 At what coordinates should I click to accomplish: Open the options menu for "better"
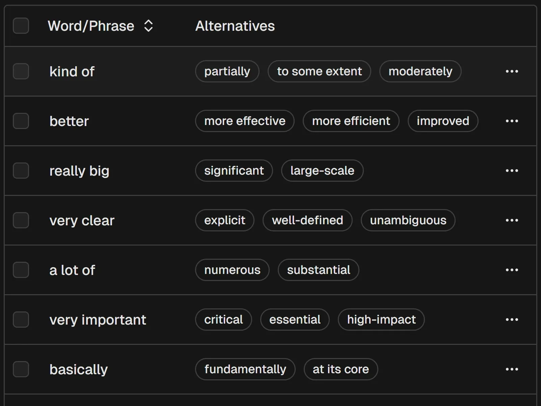[x=512, y=121]
